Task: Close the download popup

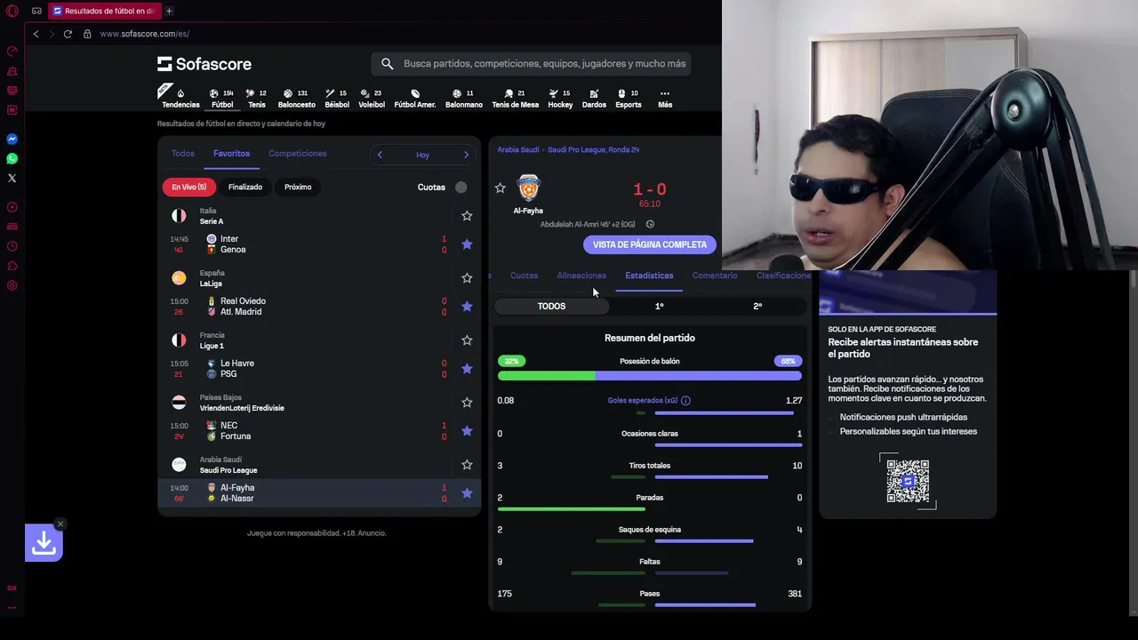Action: (x=60, y=524)
